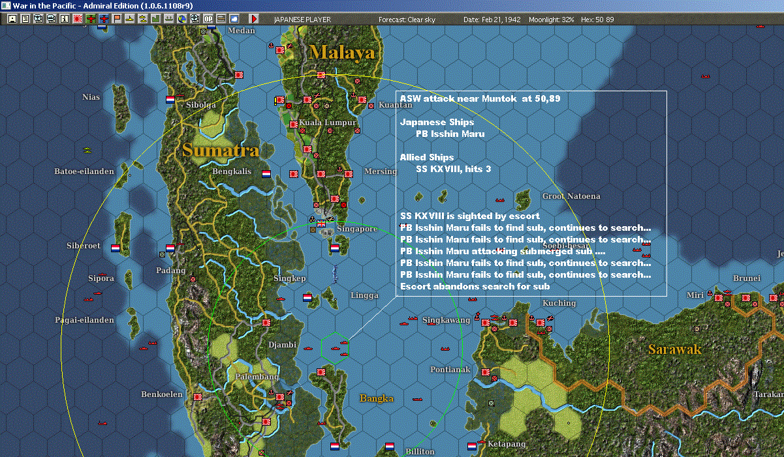784x457 pixels.
Task: Click the Sumatra region label
Action: 220,150
